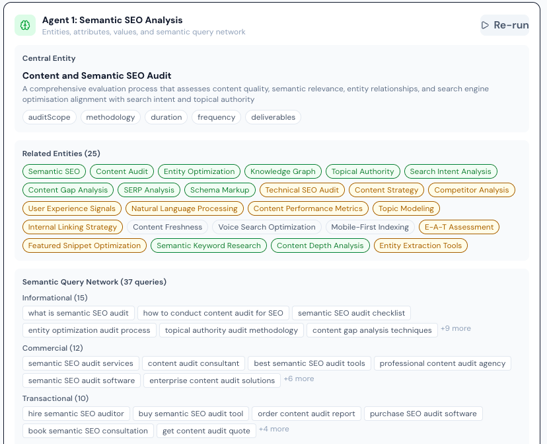
Task: Click the Semantic SEO entity tag
Action: [54, 171]
